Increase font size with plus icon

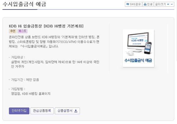point(168,4)
